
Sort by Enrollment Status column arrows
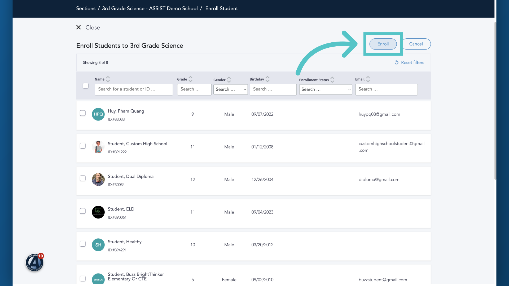332,80
